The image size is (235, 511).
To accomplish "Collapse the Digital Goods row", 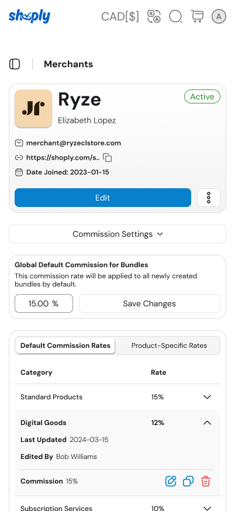I will (207, 423).
